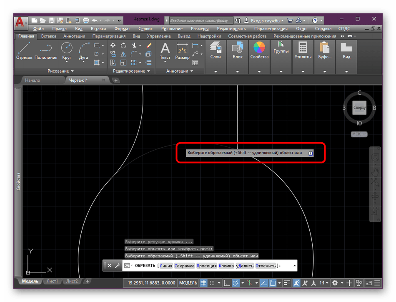Switch to the Аннотации ribbon tab
The height and width of the screenshot is (302, 396).
74,36
